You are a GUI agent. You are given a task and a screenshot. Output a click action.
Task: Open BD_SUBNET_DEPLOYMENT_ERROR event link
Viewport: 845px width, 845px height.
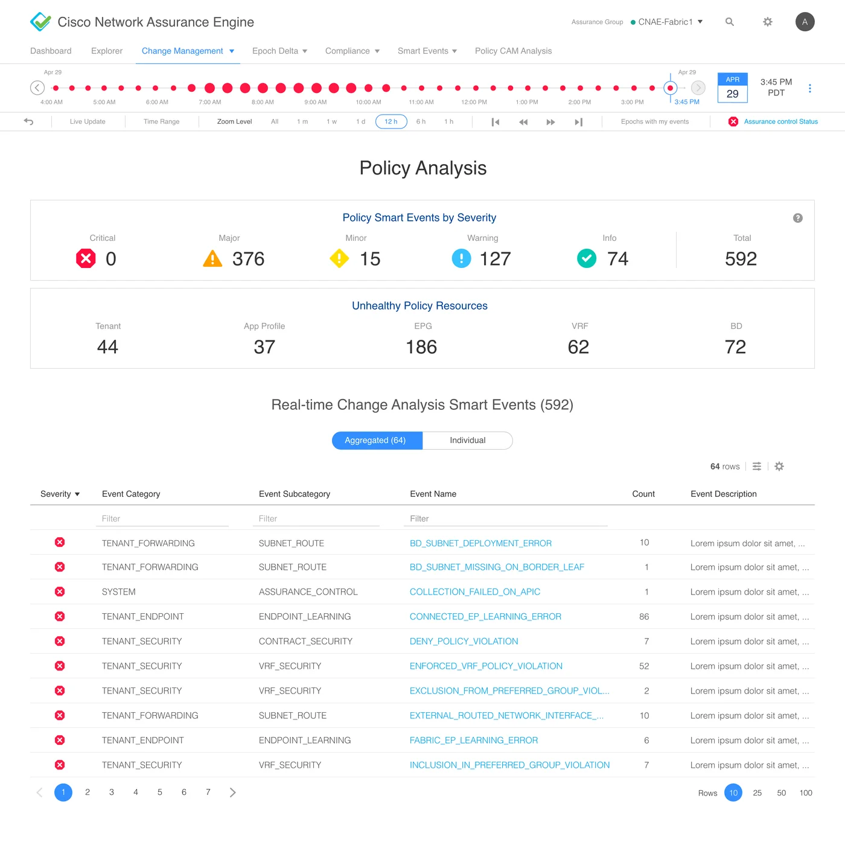click(x=480, y=543)
